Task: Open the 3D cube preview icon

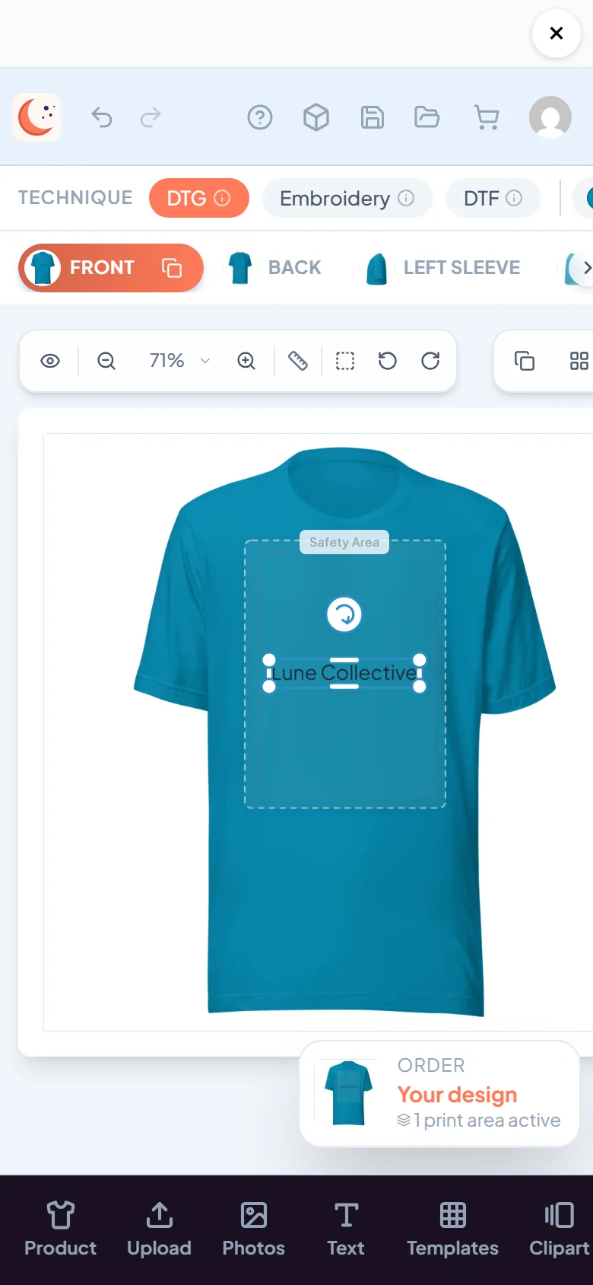Action: 316,117
